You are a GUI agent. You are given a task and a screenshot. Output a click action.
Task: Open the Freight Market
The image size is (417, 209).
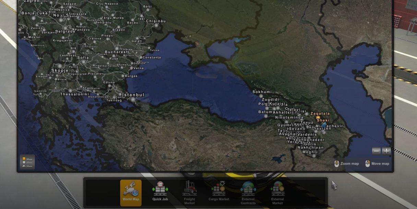(x=189, y=193)
